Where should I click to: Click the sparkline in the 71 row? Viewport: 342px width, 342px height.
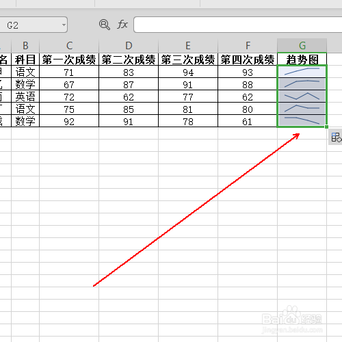302,71
